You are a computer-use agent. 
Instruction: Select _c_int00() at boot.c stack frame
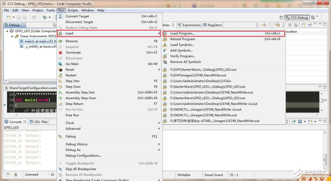click(38, 47)
